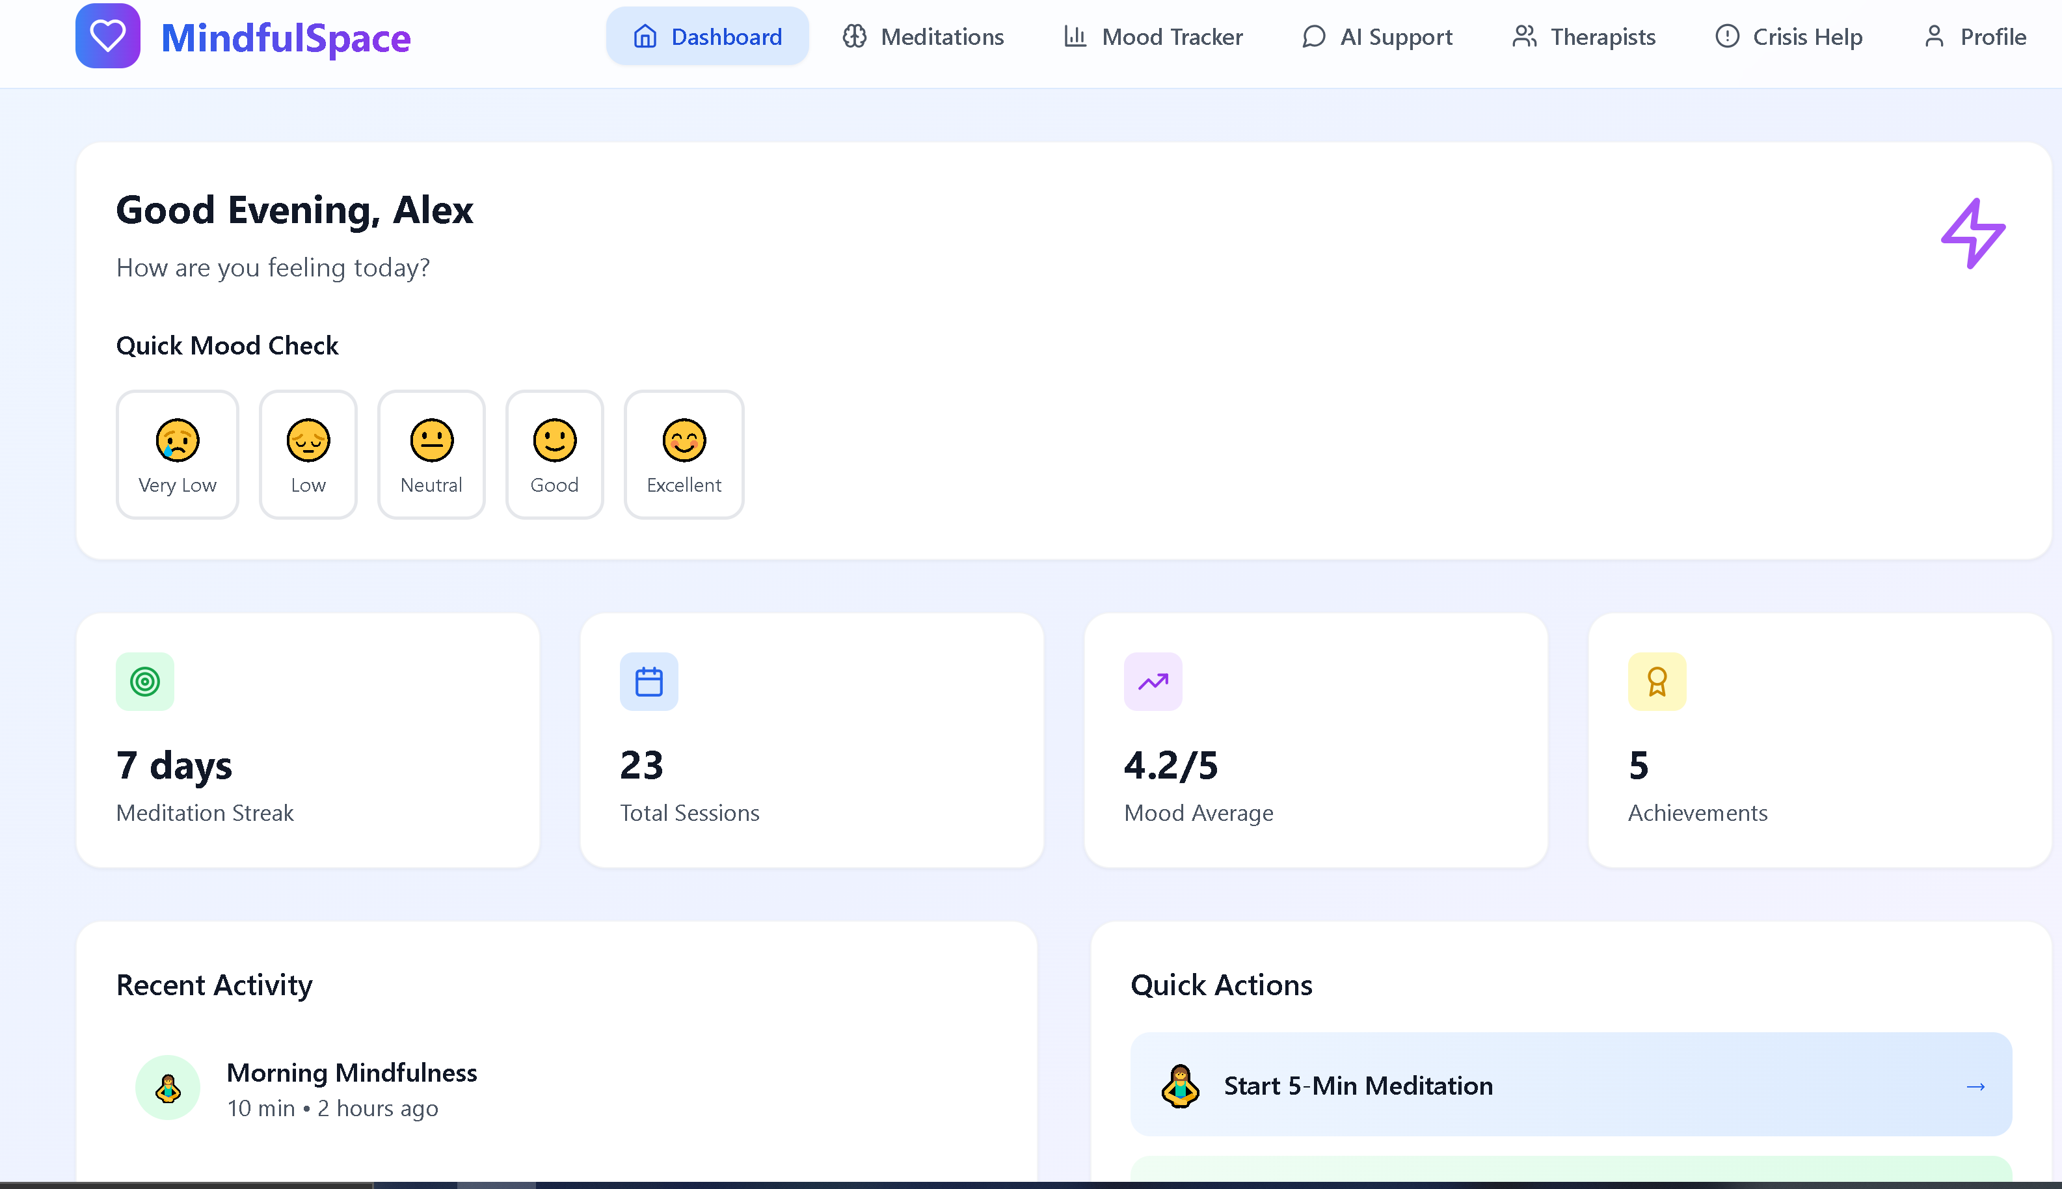Click the purple lightning bolt icon
This screenshot has height=1189, width=2062.
pyautogui.click(x=1972, y=234)
